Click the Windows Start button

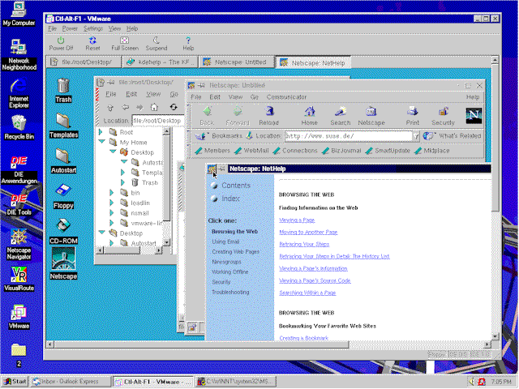(x=15, y=382)
